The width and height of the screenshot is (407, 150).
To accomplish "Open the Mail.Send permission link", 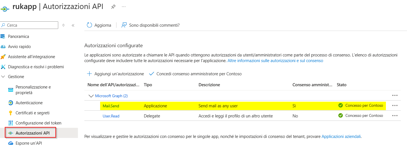I will 111,106.
